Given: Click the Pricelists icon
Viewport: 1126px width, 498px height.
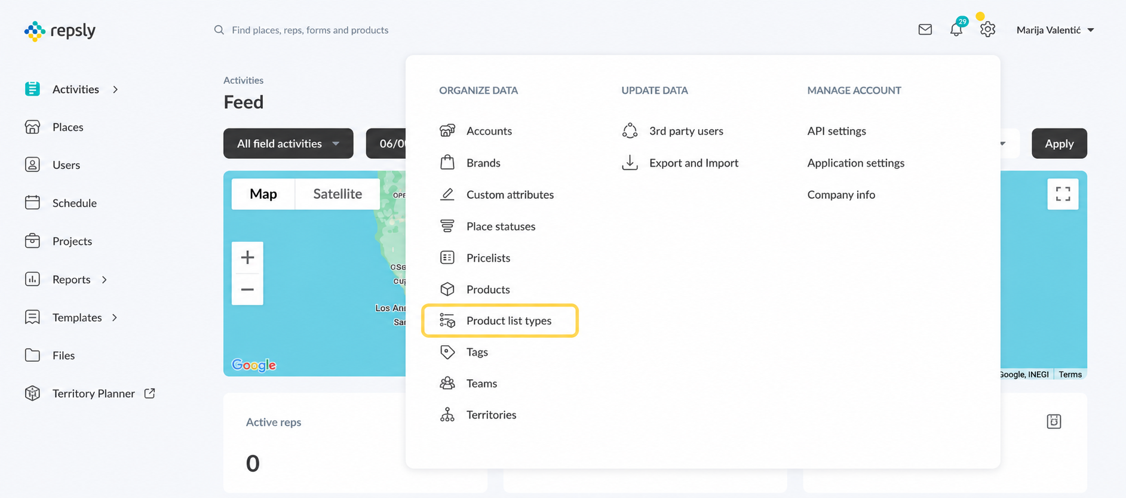Looking at the screenshot, I should coord(447,257).
